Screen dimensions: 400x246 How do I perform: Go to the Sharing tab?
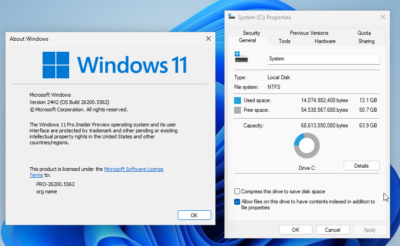click(367, 41)
